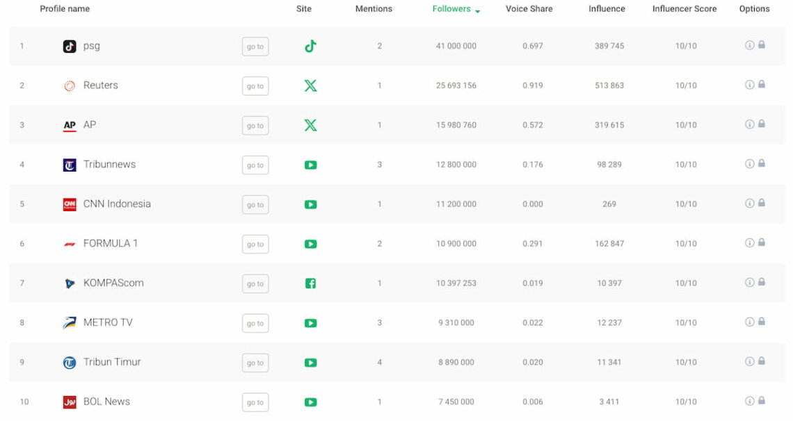Viewport: 793px width, 421px height.
Task: Click followers value 7 450 000
Action: tap(456, 402)
